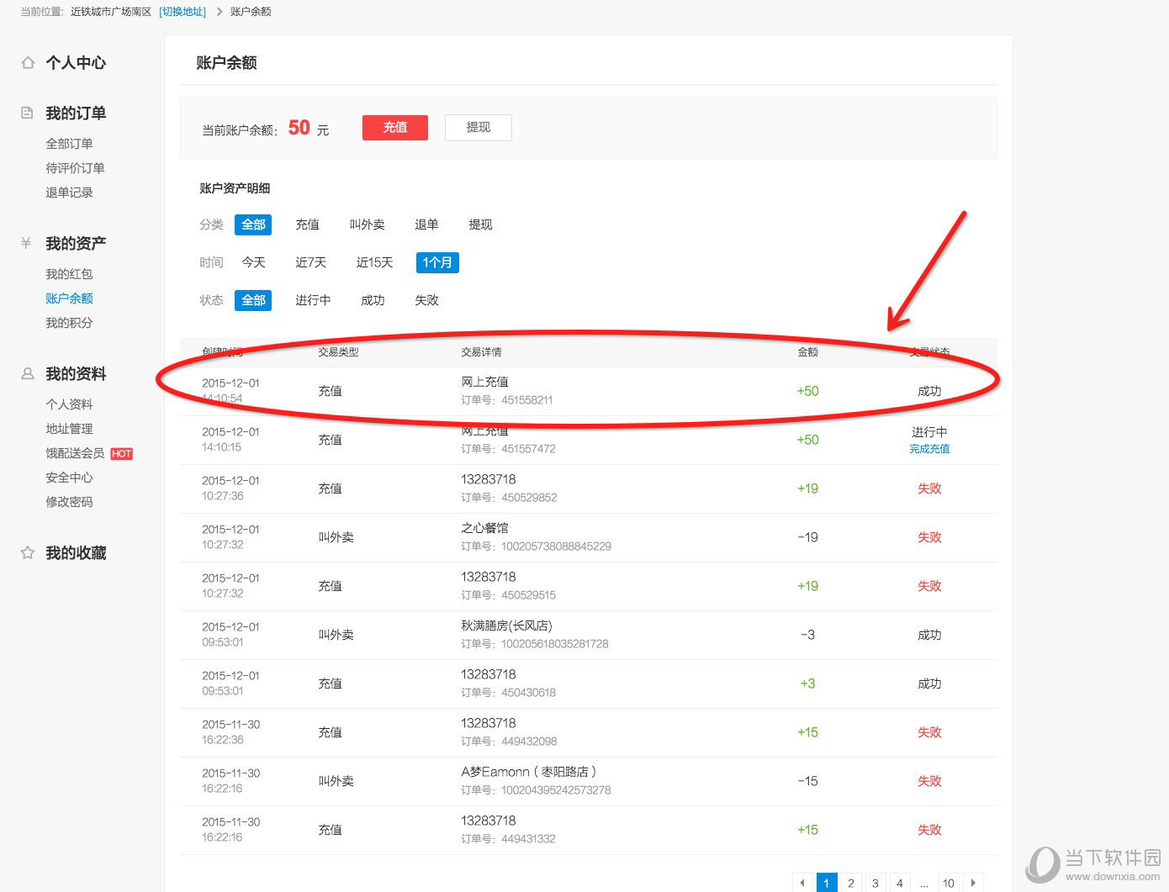Click order number 451557472
The width and height of the screenshot is (1169, 892).
pyautogui.click(x=528, y=449)
